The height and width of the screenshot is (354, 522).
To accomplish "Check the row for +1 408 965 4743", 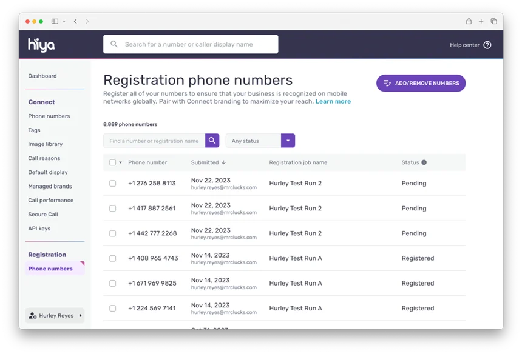I will 112,258.
